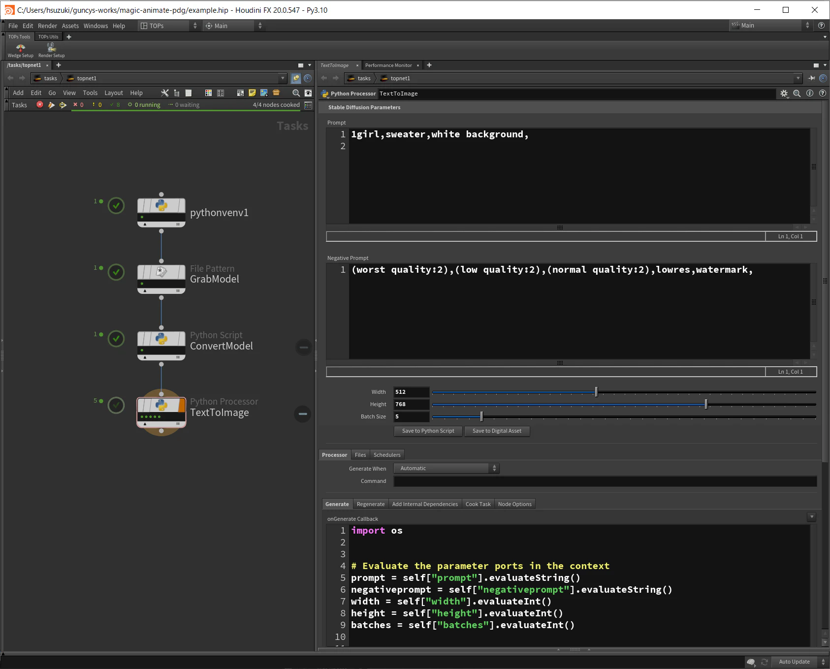The image size is (830, 669).
Task: Open network editor wrench tools icon
Action: click(165, 93)
